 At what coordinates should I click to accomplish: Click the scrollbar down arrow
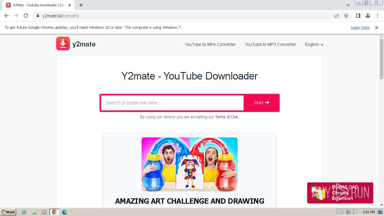click(x=382, y=205)
